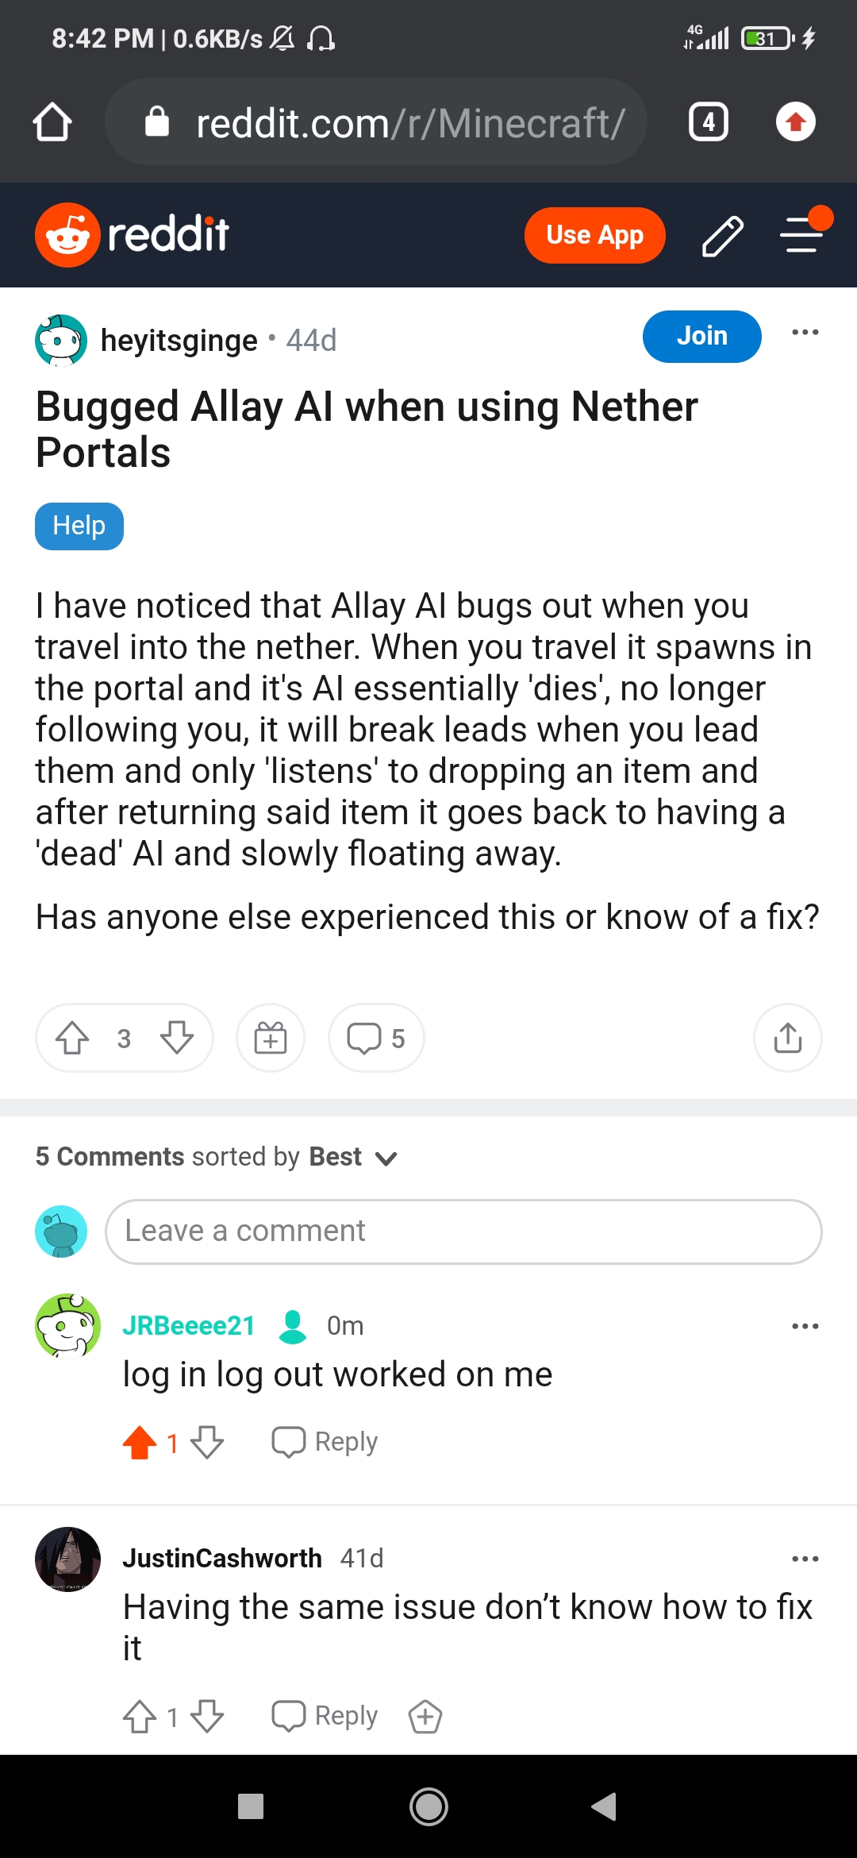This screenshot has height=1858, width=857.
Task: Open the browser tabs counter
Action: pos(708,122)
